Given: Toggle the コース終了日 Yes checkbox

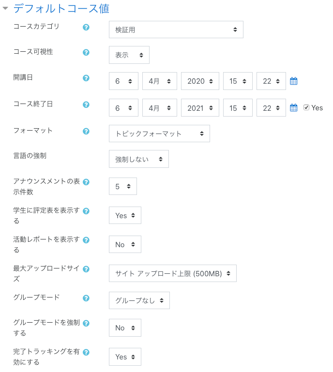Looking at the screenshot, I should coord(306,107).
